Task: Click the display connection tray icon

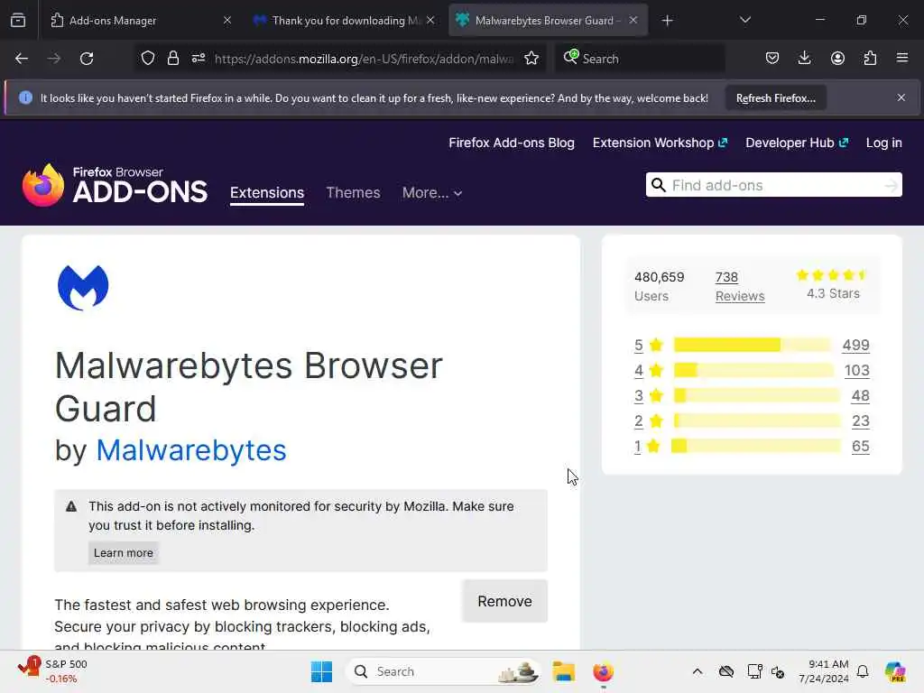Action: 754,671
